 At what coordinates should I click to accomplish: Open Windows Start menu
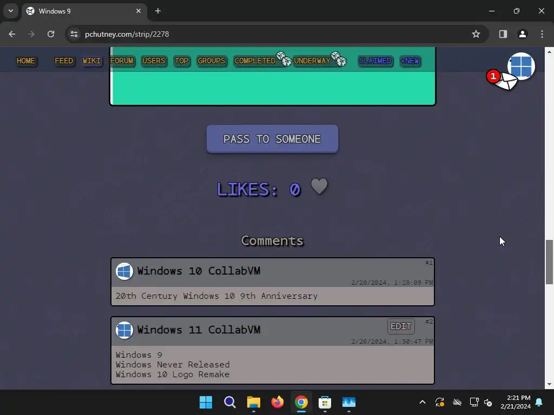tap(206, 402)
